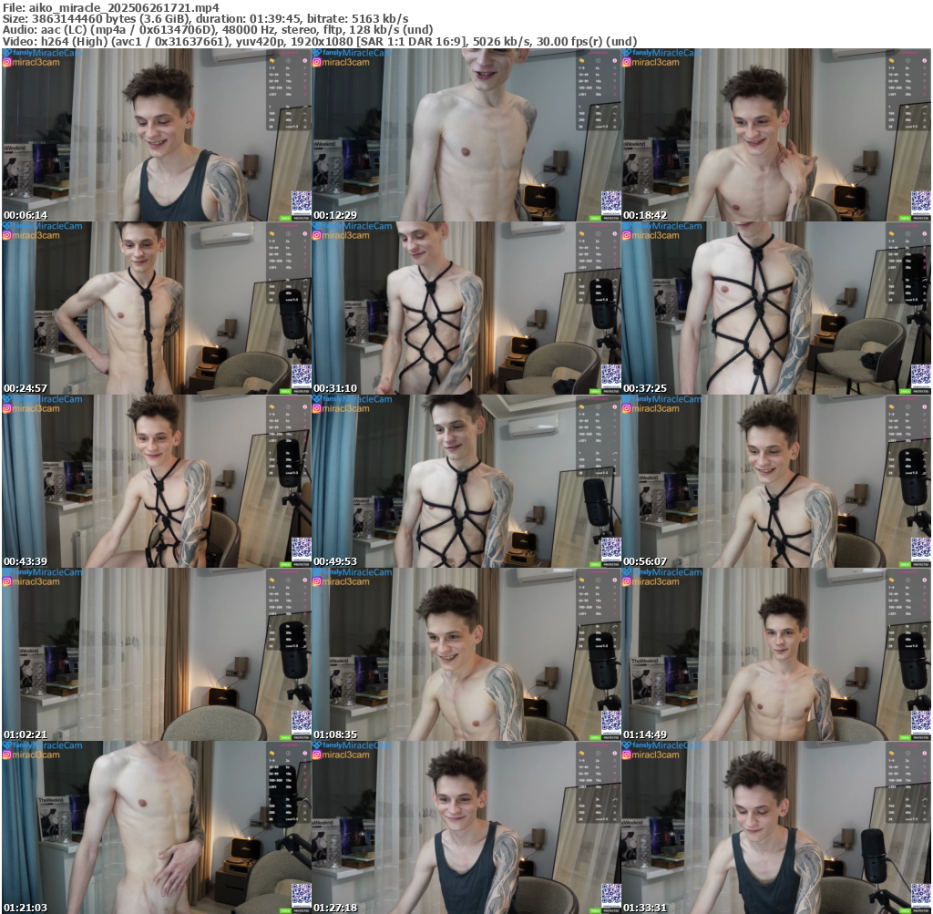933x914 pixels.
Task: Click the MiracleCam watermark in the 01:21:03 frame
Action: coord(46,745)
